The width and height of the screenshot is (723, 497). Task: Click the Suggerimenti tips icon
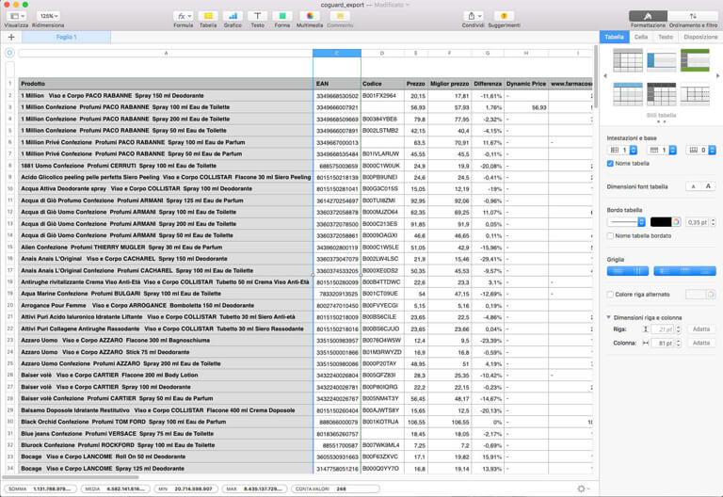pos(504,16)
